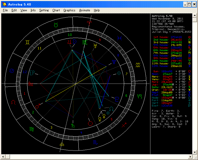Click the 'Regiomontanus houses.' text
This screenshot has width=198, height=160.
pyautogui.click(x=168, y=27)
